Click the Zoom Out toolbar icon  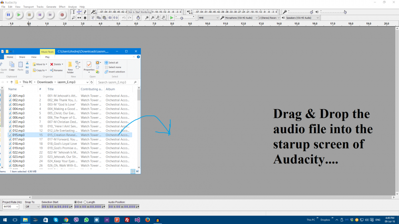152,18
